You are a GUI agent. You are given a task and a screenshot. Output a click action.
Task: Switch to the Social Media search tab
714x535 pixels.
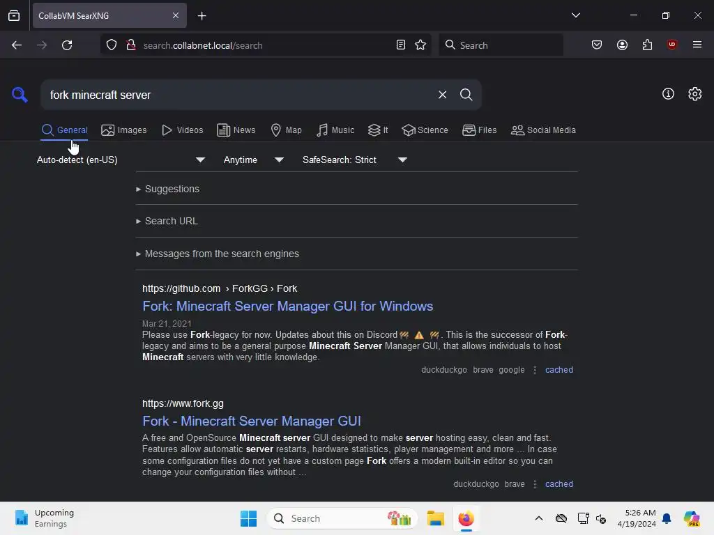543,130
